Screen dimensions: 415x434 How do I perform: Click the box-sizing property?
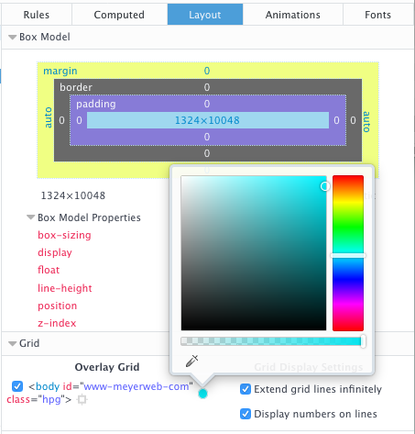(x=64, y=235)
